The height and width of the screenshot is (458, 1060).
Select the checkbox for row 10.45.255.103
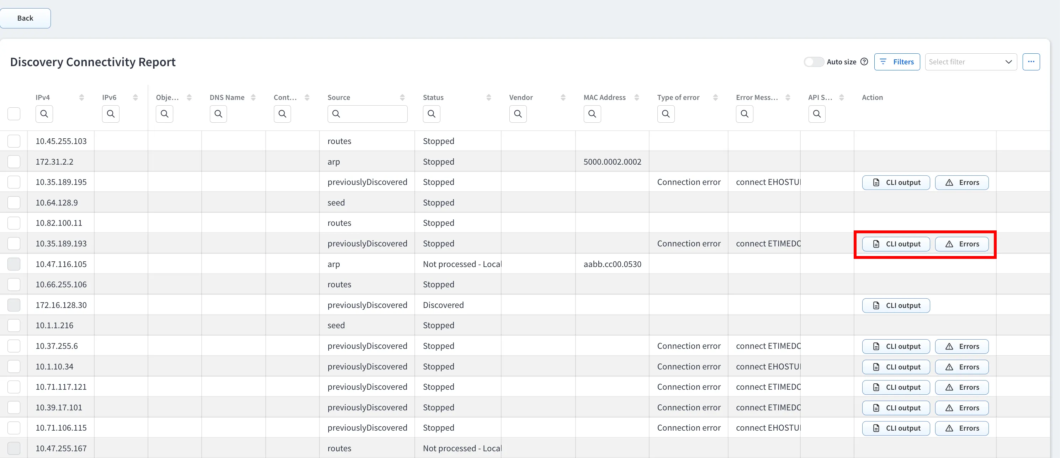coord(14,141)
